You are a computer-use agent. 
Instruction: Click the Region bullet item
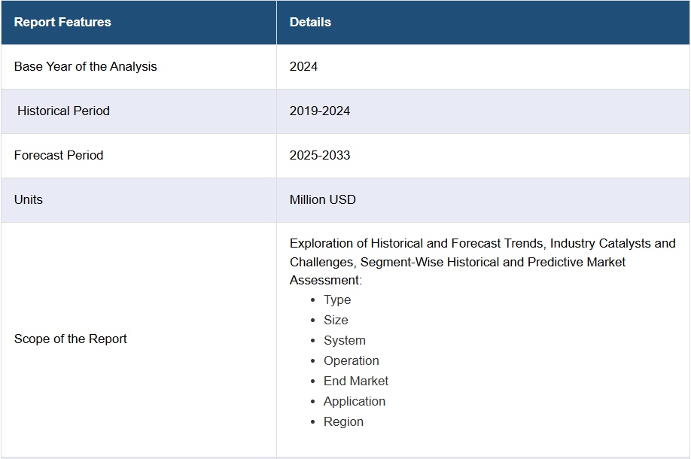(x=343, y=422)
